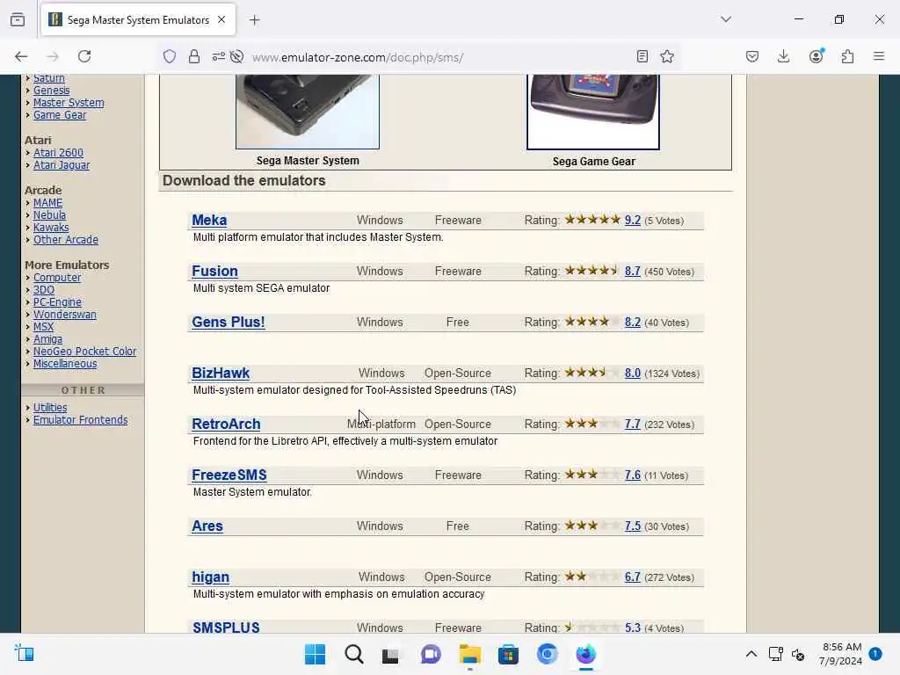The width and height of the screenshot is (900, 675).
Task: Open the Ares emulator page
Action: [x=207, y=526]
